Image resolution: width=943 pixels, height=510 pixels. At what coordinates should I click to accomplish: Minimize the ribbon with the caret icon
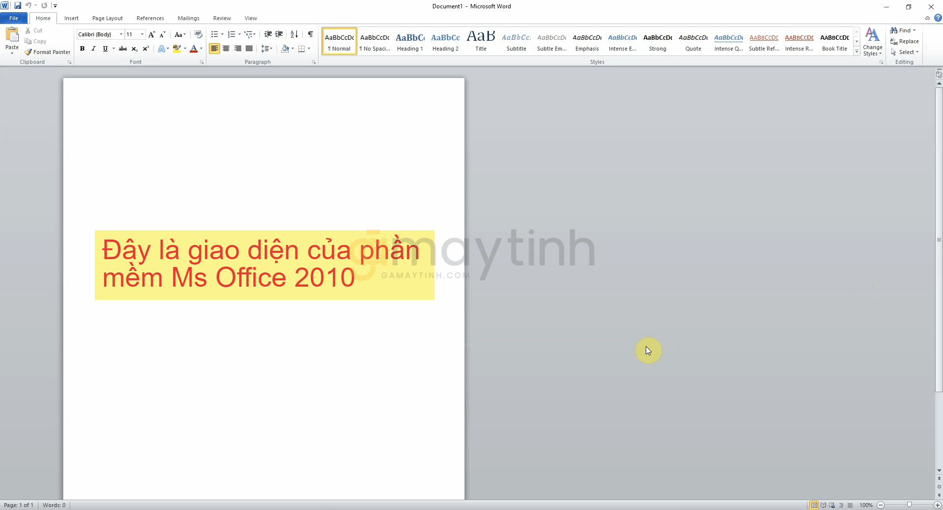click(927, 18)
